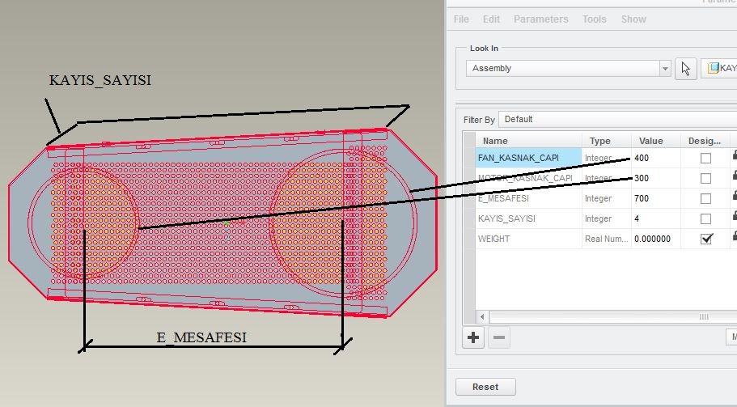Click the value 4 for KAYIS_SAYISI
The height and width of the screenshot is (407, 737).
tap(656, 218)
